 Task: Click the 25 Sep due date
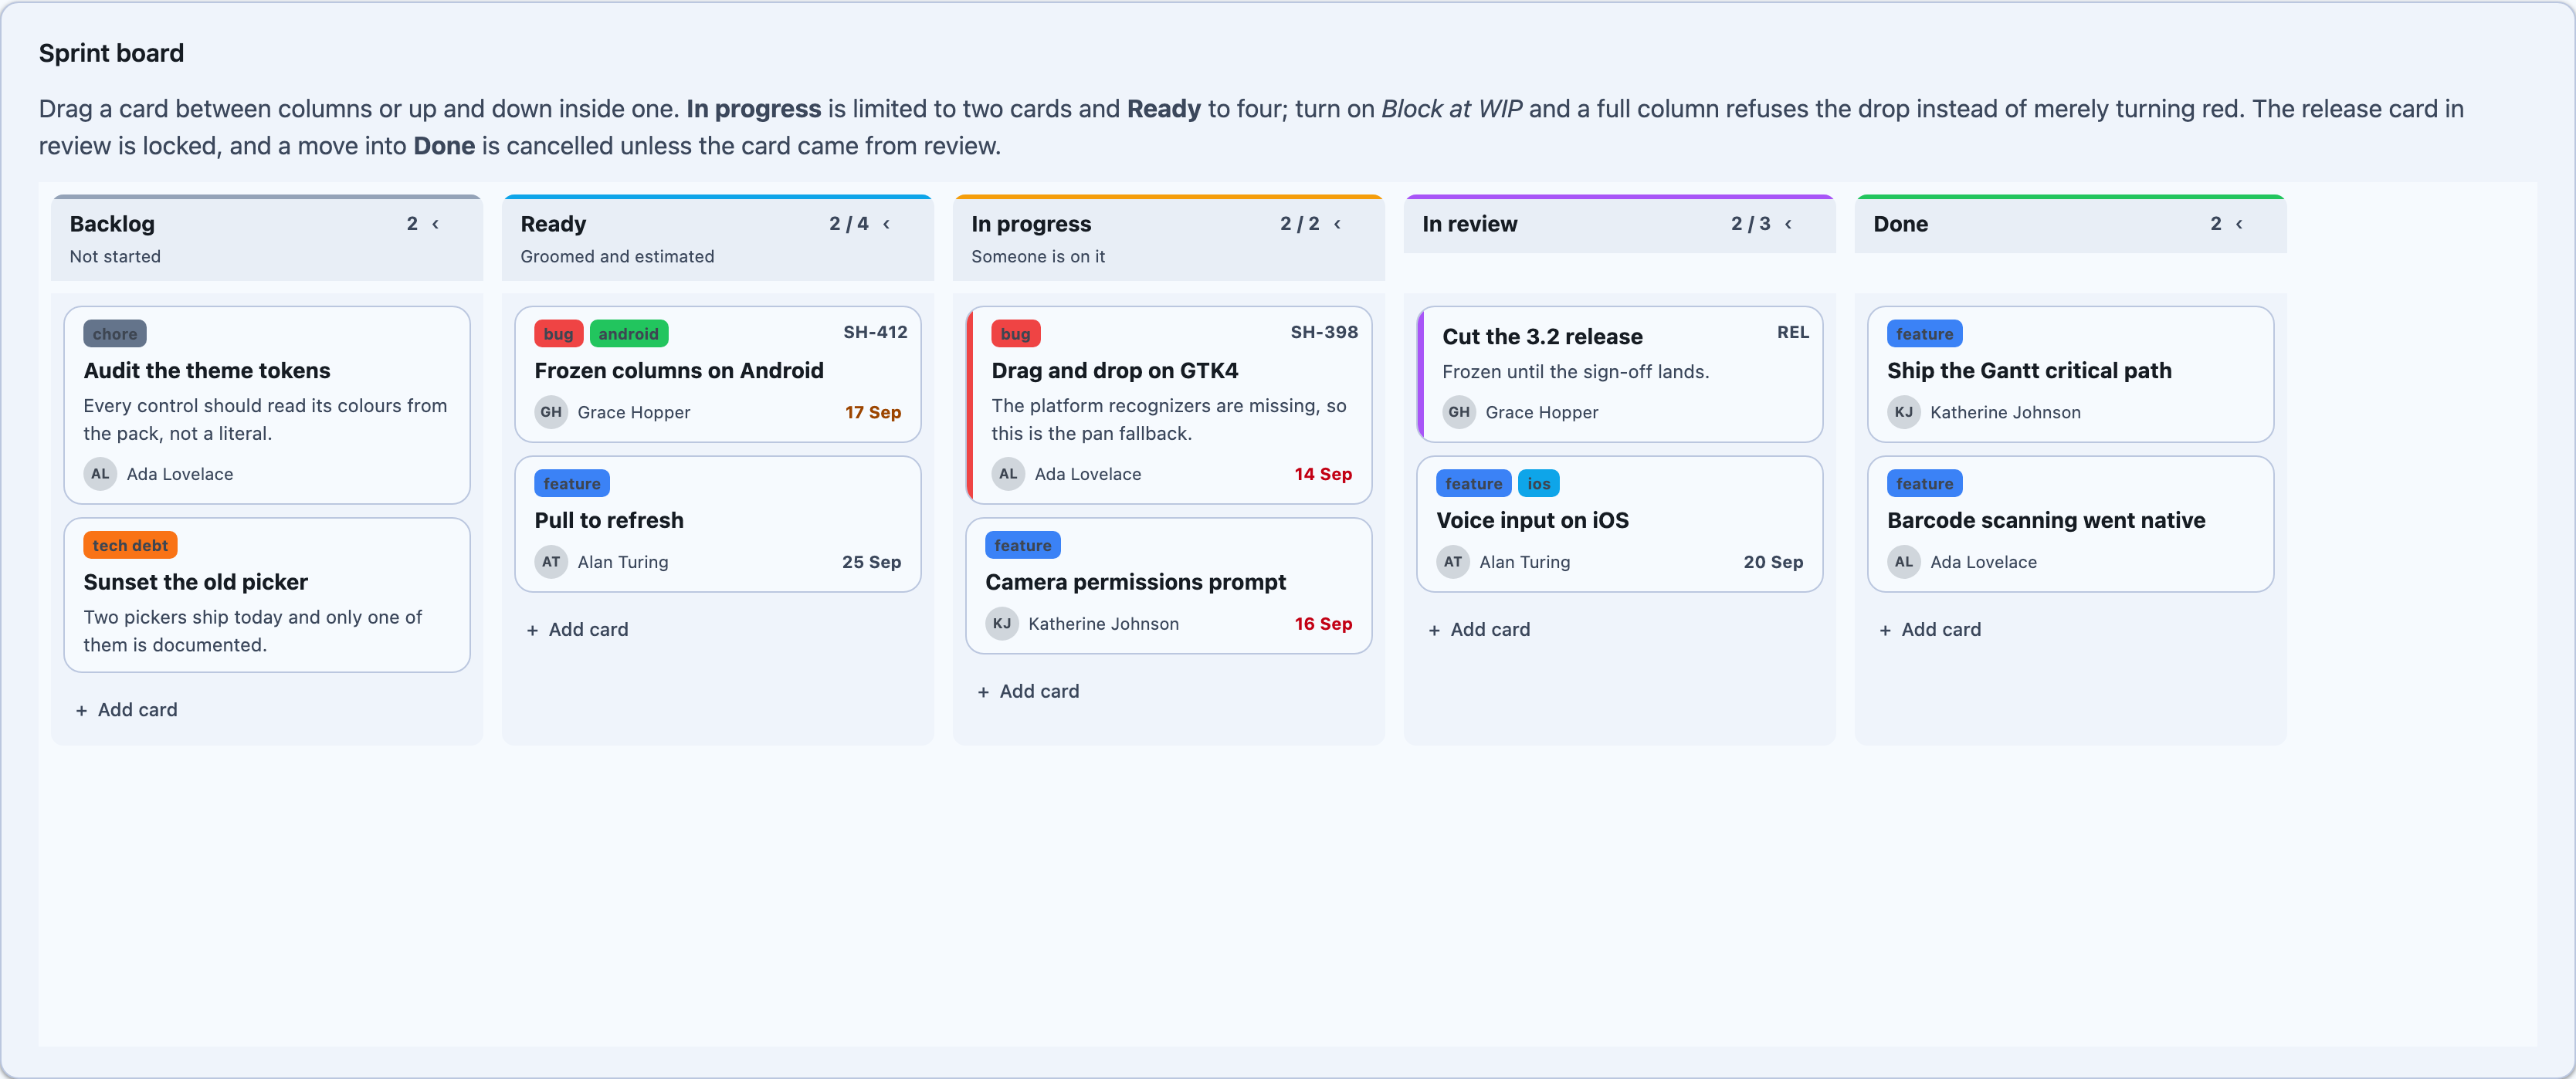click(x=871, y=563)
